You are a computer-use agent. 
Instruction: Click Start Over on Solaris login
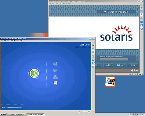(x=109, y=65)
